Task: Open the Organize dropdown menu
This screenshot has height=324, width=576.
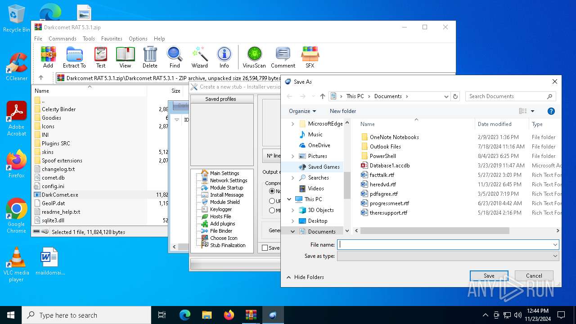Action: pos(302,111)
